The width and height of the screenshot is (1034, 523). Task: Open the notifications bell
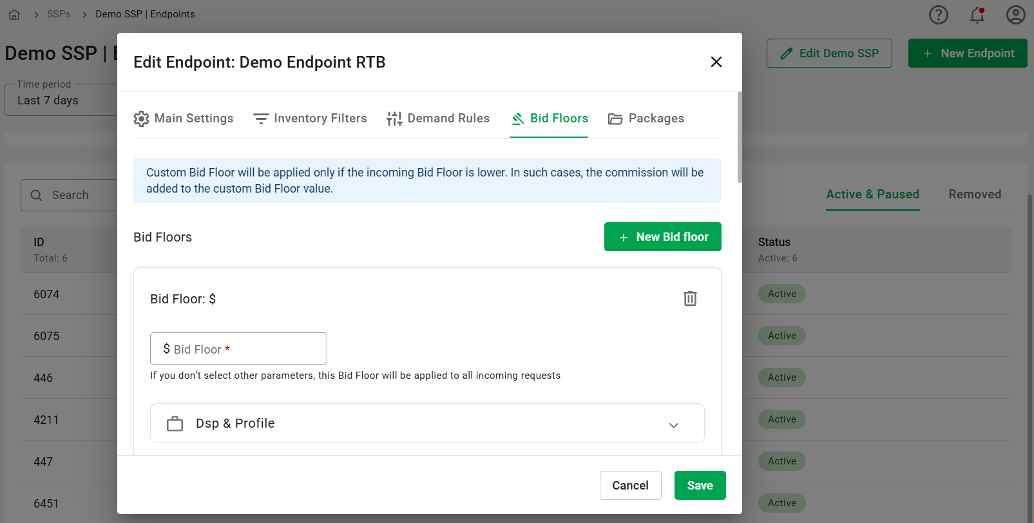click(977, 15)
